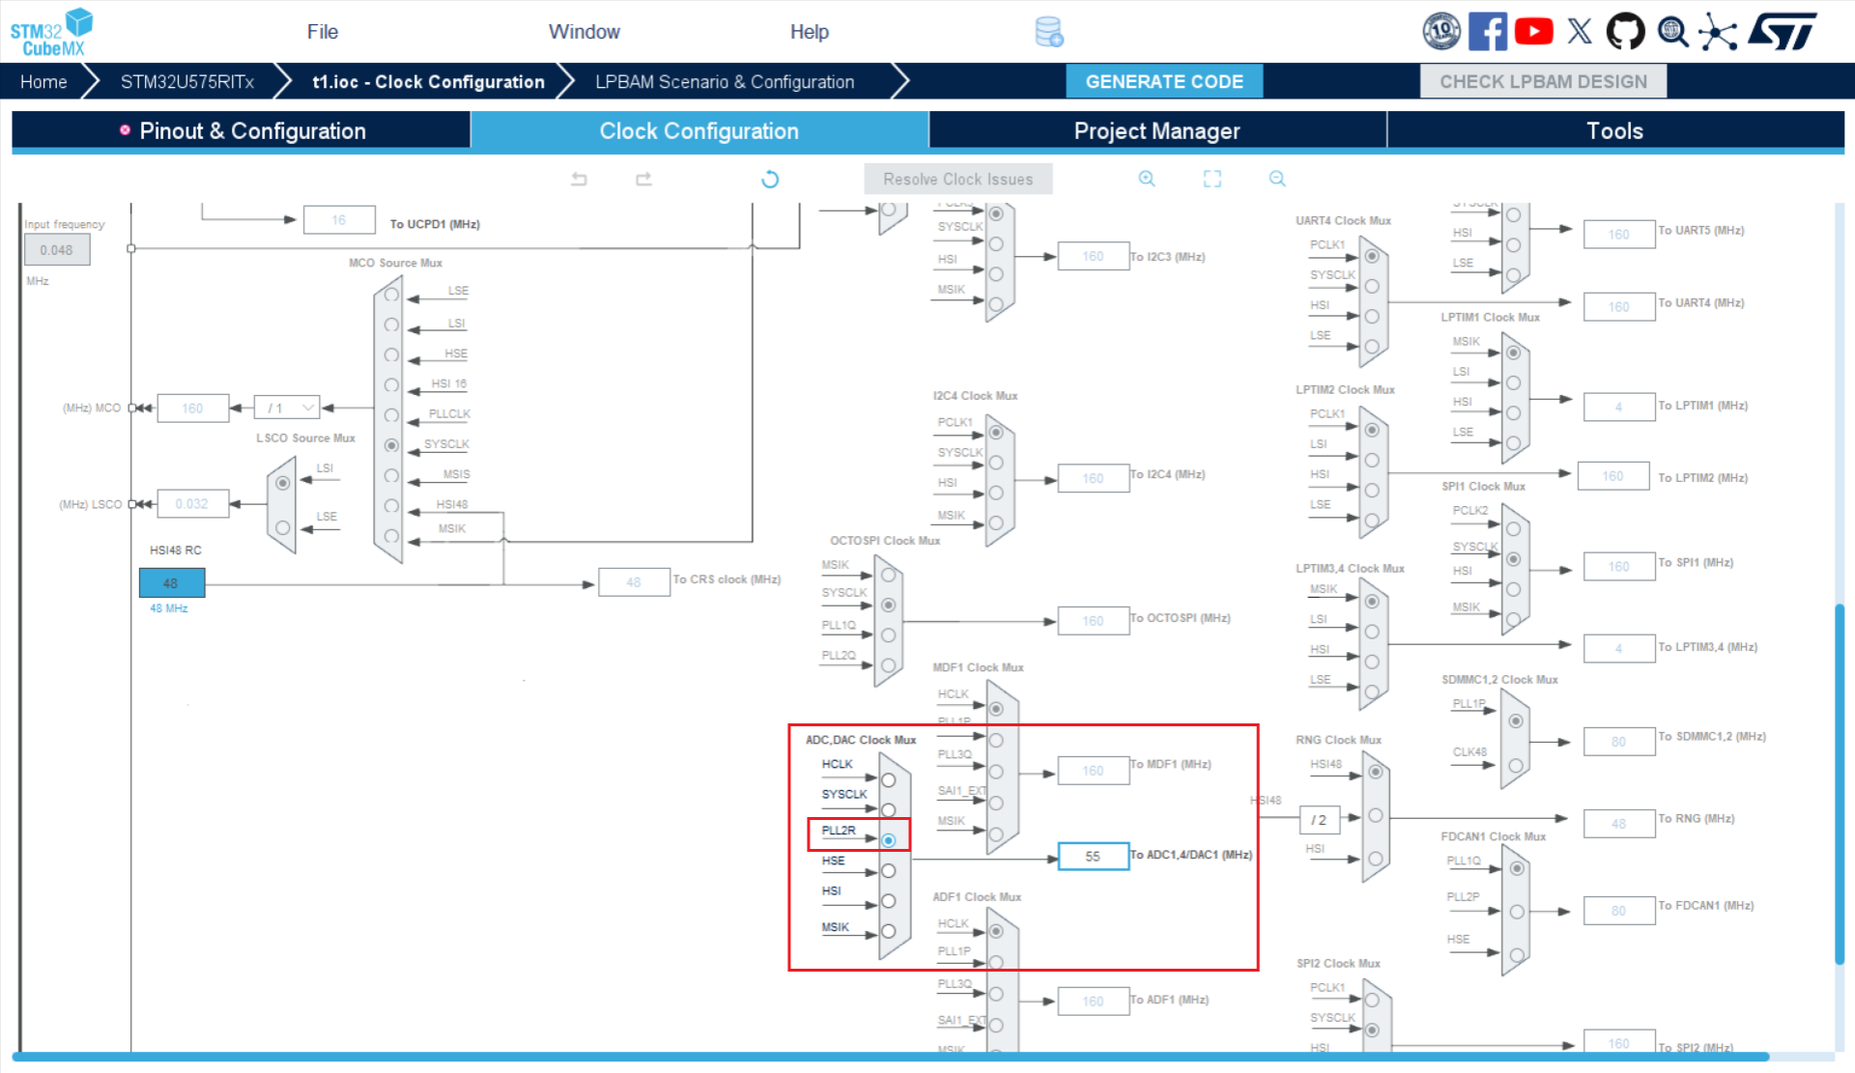Click the redo arrow icon
The image size is (1855, 1073).
tap(643, 179)
